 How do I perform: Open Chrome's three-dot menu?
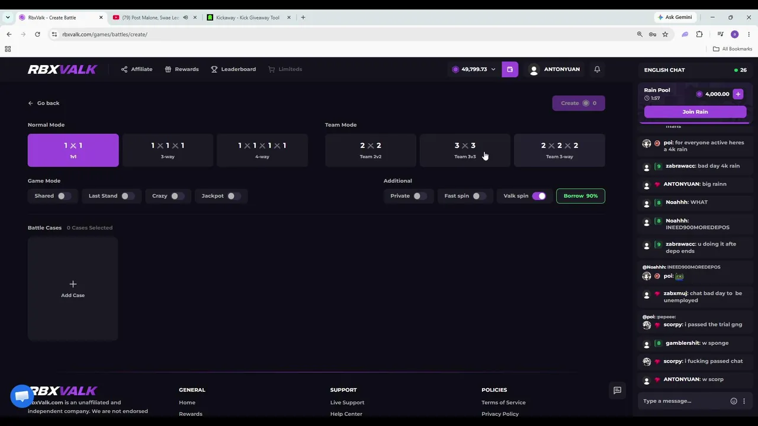point(749,34)
